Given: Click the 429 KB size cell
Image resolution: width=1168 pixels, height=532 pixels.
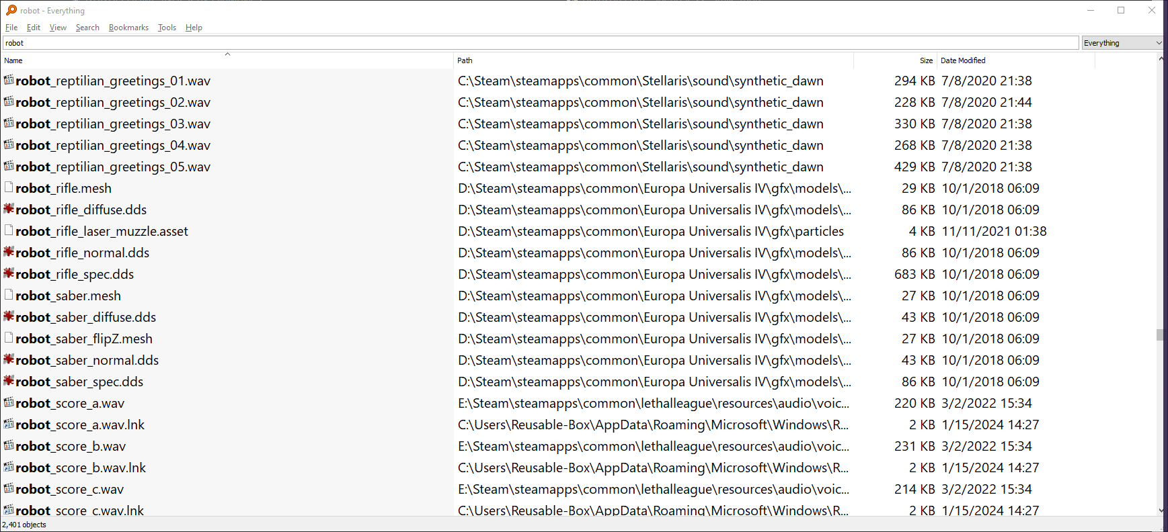Looking at the screenshot, I should [x=914, y=167].
